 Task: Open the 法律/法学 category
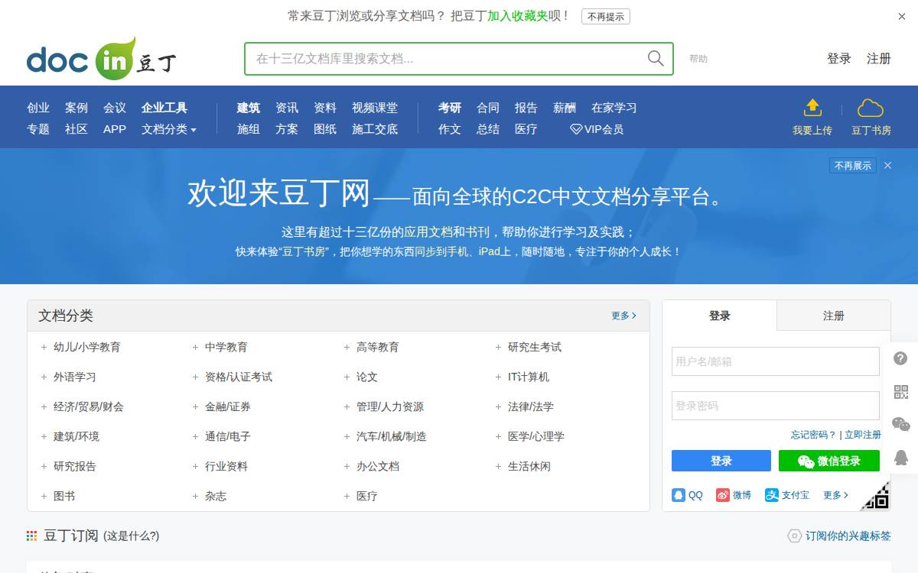point(531,407)
